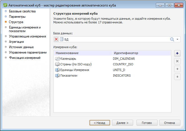Open the Базовые свойства wizard page
186x131 pixels.
pos(22,12)
